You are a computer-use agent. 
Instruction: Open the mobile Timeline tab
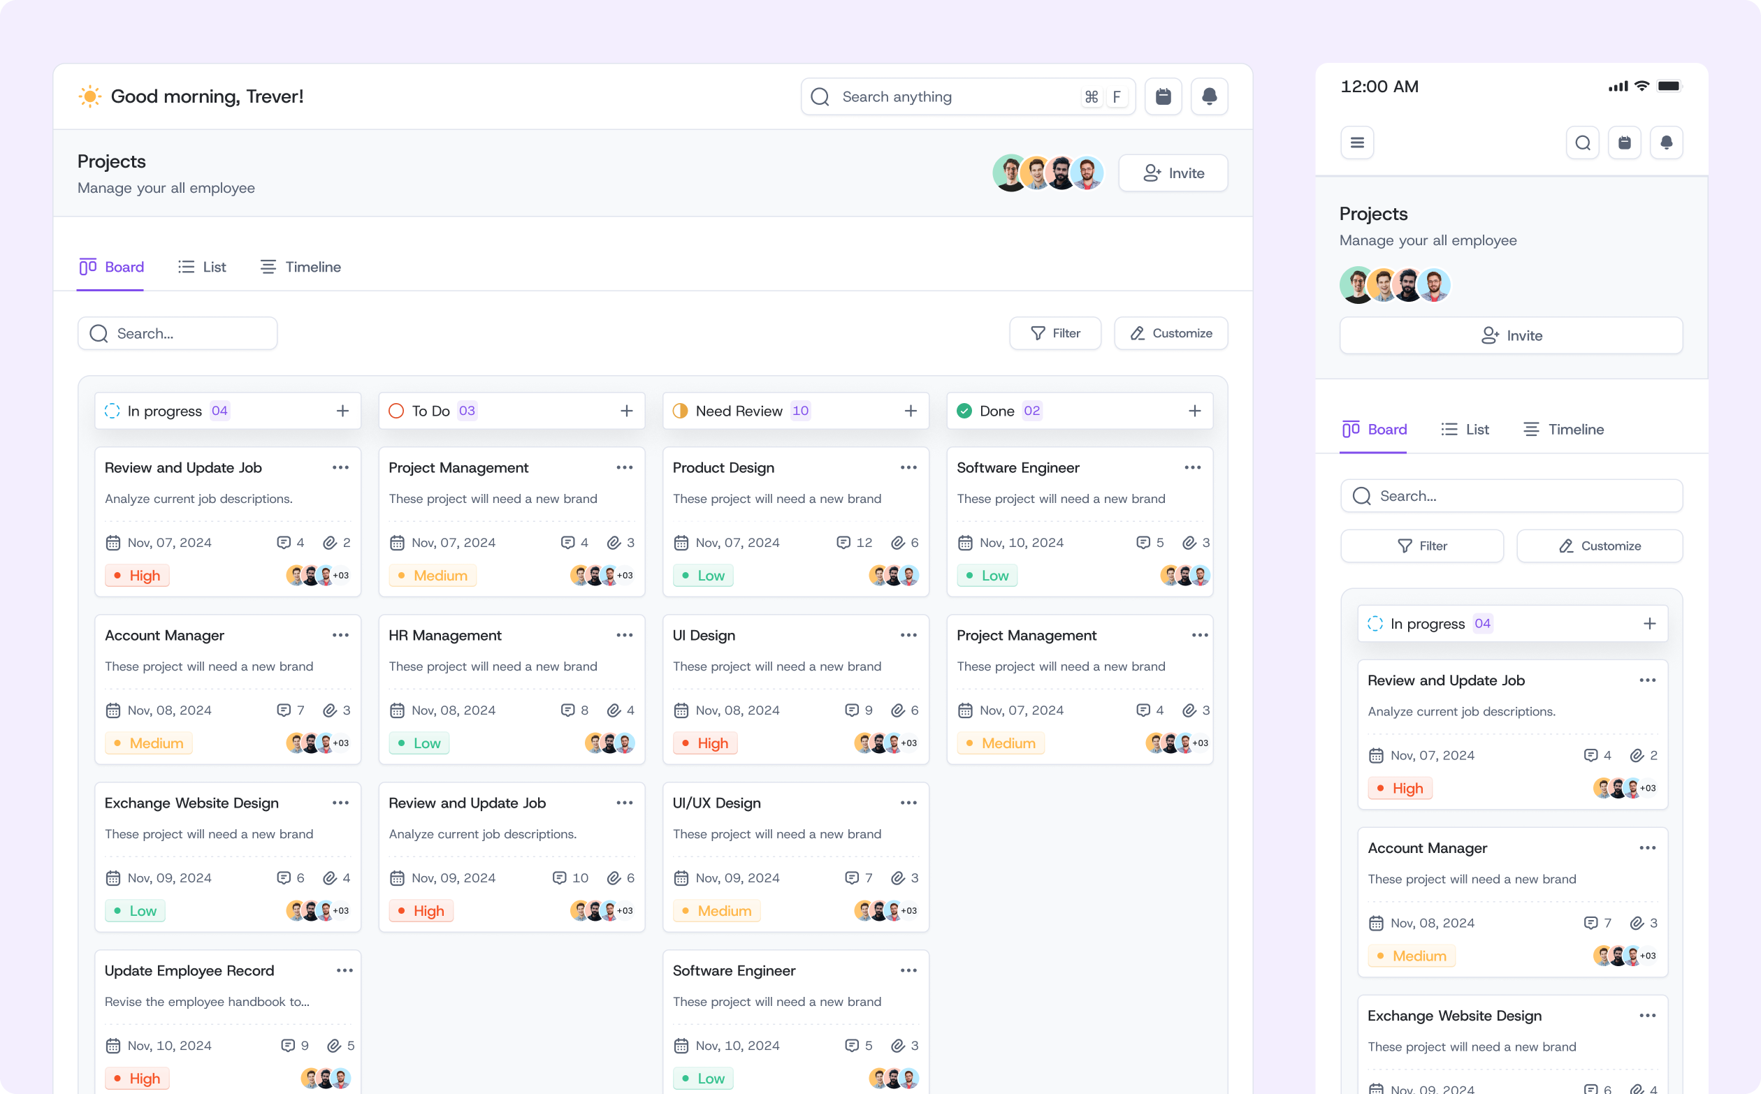point(1563,429)
